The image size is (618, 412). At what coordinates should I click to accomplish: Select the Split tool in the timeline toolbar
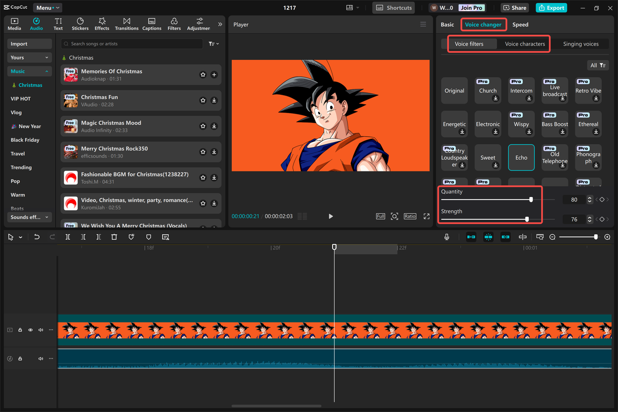pyautogui.click(x=68, y=237)
